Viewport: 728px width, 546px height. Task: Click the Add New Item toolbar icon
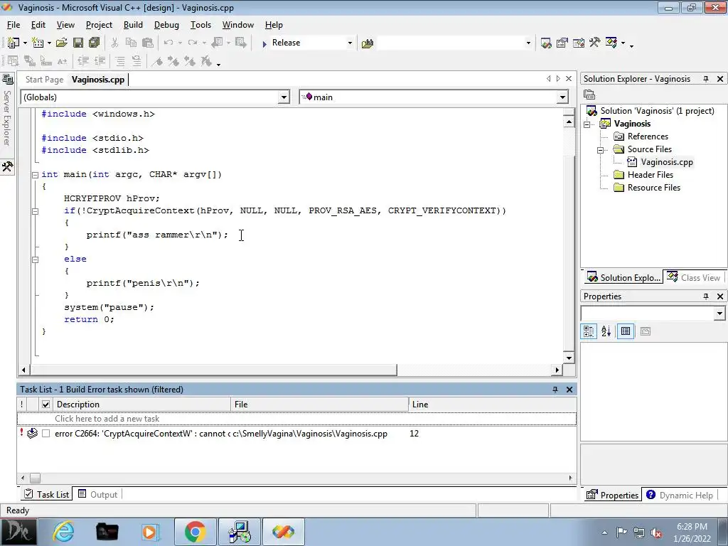point(37,43)
